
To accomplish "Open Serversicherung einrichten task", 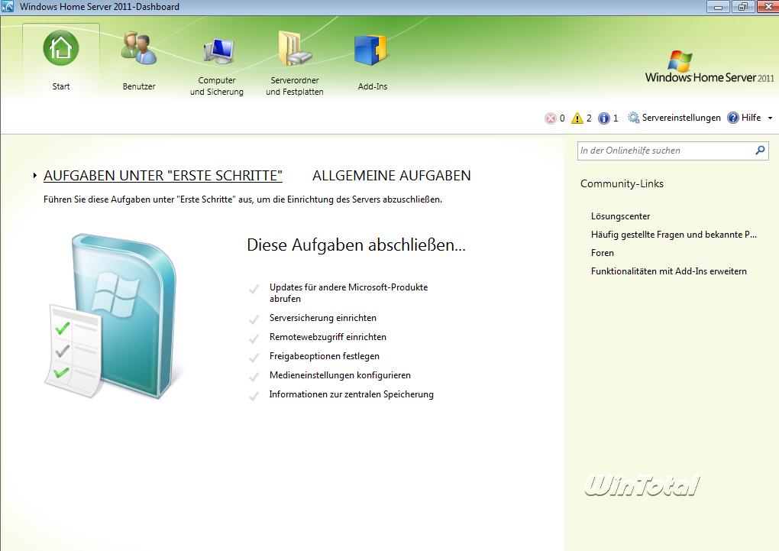I will pyautogui.click(x=323, y=318).
